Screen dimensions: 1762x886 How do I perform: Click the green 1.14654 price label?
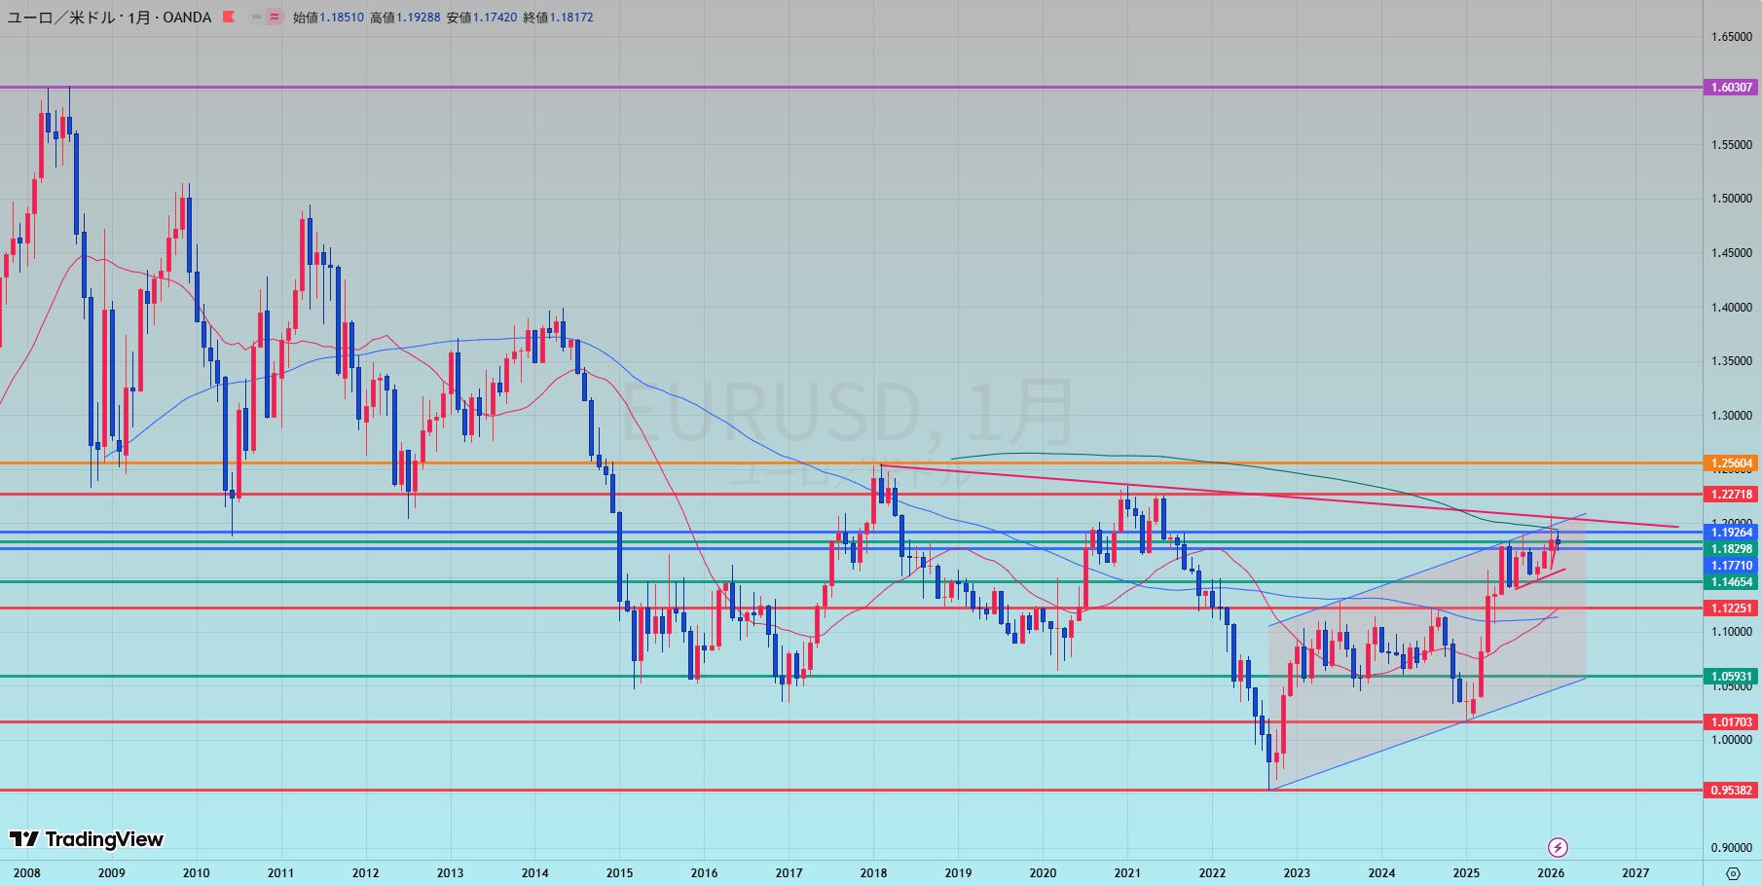coord(1732,582)
